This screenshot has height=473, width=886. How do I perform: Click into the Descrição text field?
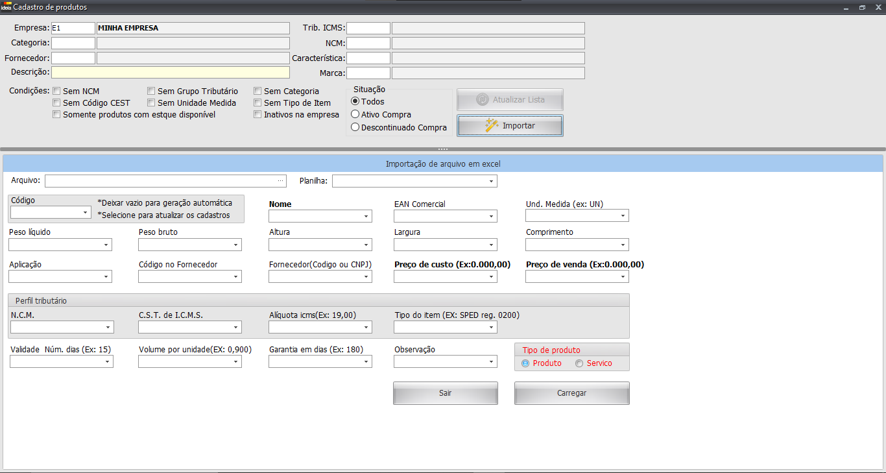171,72
